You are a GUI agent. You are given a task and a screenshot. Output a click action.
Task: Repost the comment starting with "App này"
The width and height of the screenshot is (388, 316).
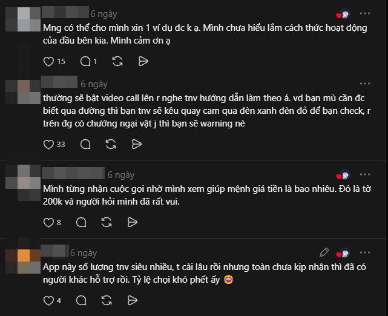click(x=112, y=300)
